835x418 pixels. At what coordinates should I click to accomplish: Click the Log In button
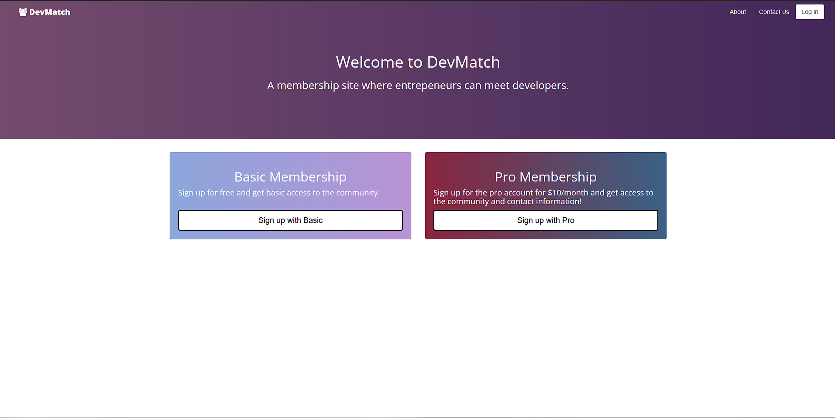pyautogui.click(x=809, y=12)
